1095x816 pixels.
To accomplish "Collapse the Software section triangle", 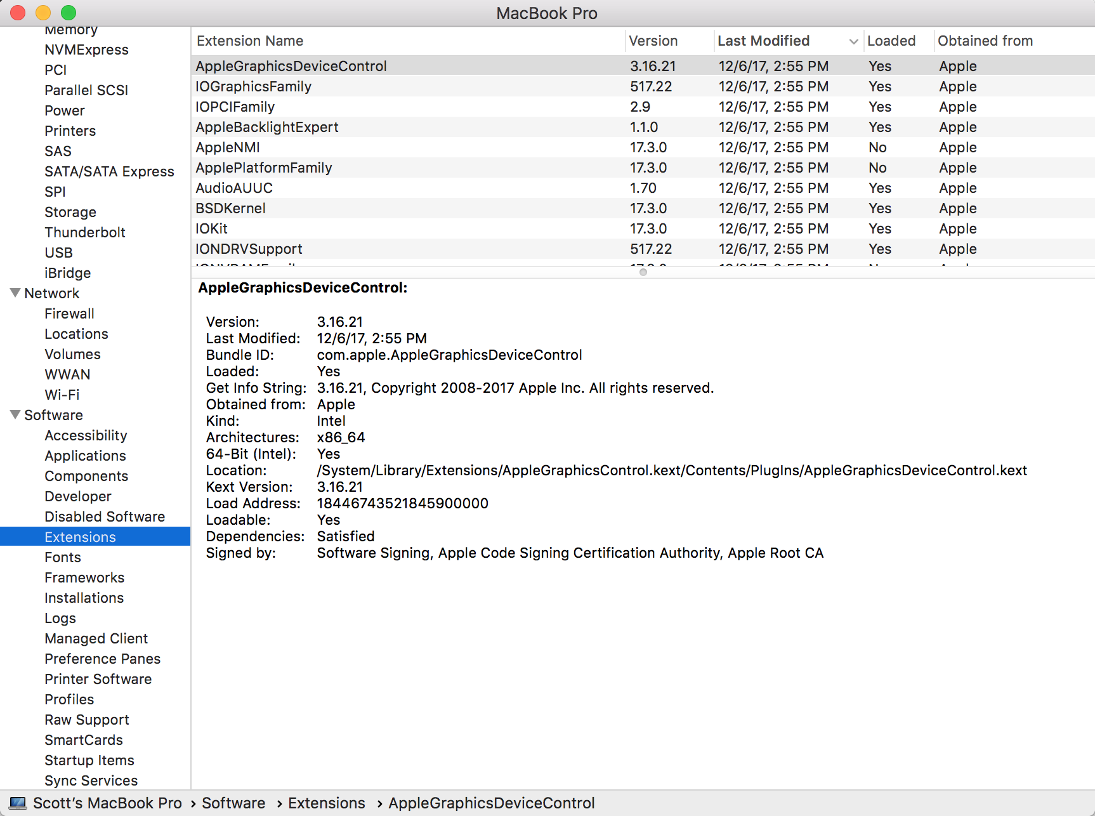I will click(16, 415).
